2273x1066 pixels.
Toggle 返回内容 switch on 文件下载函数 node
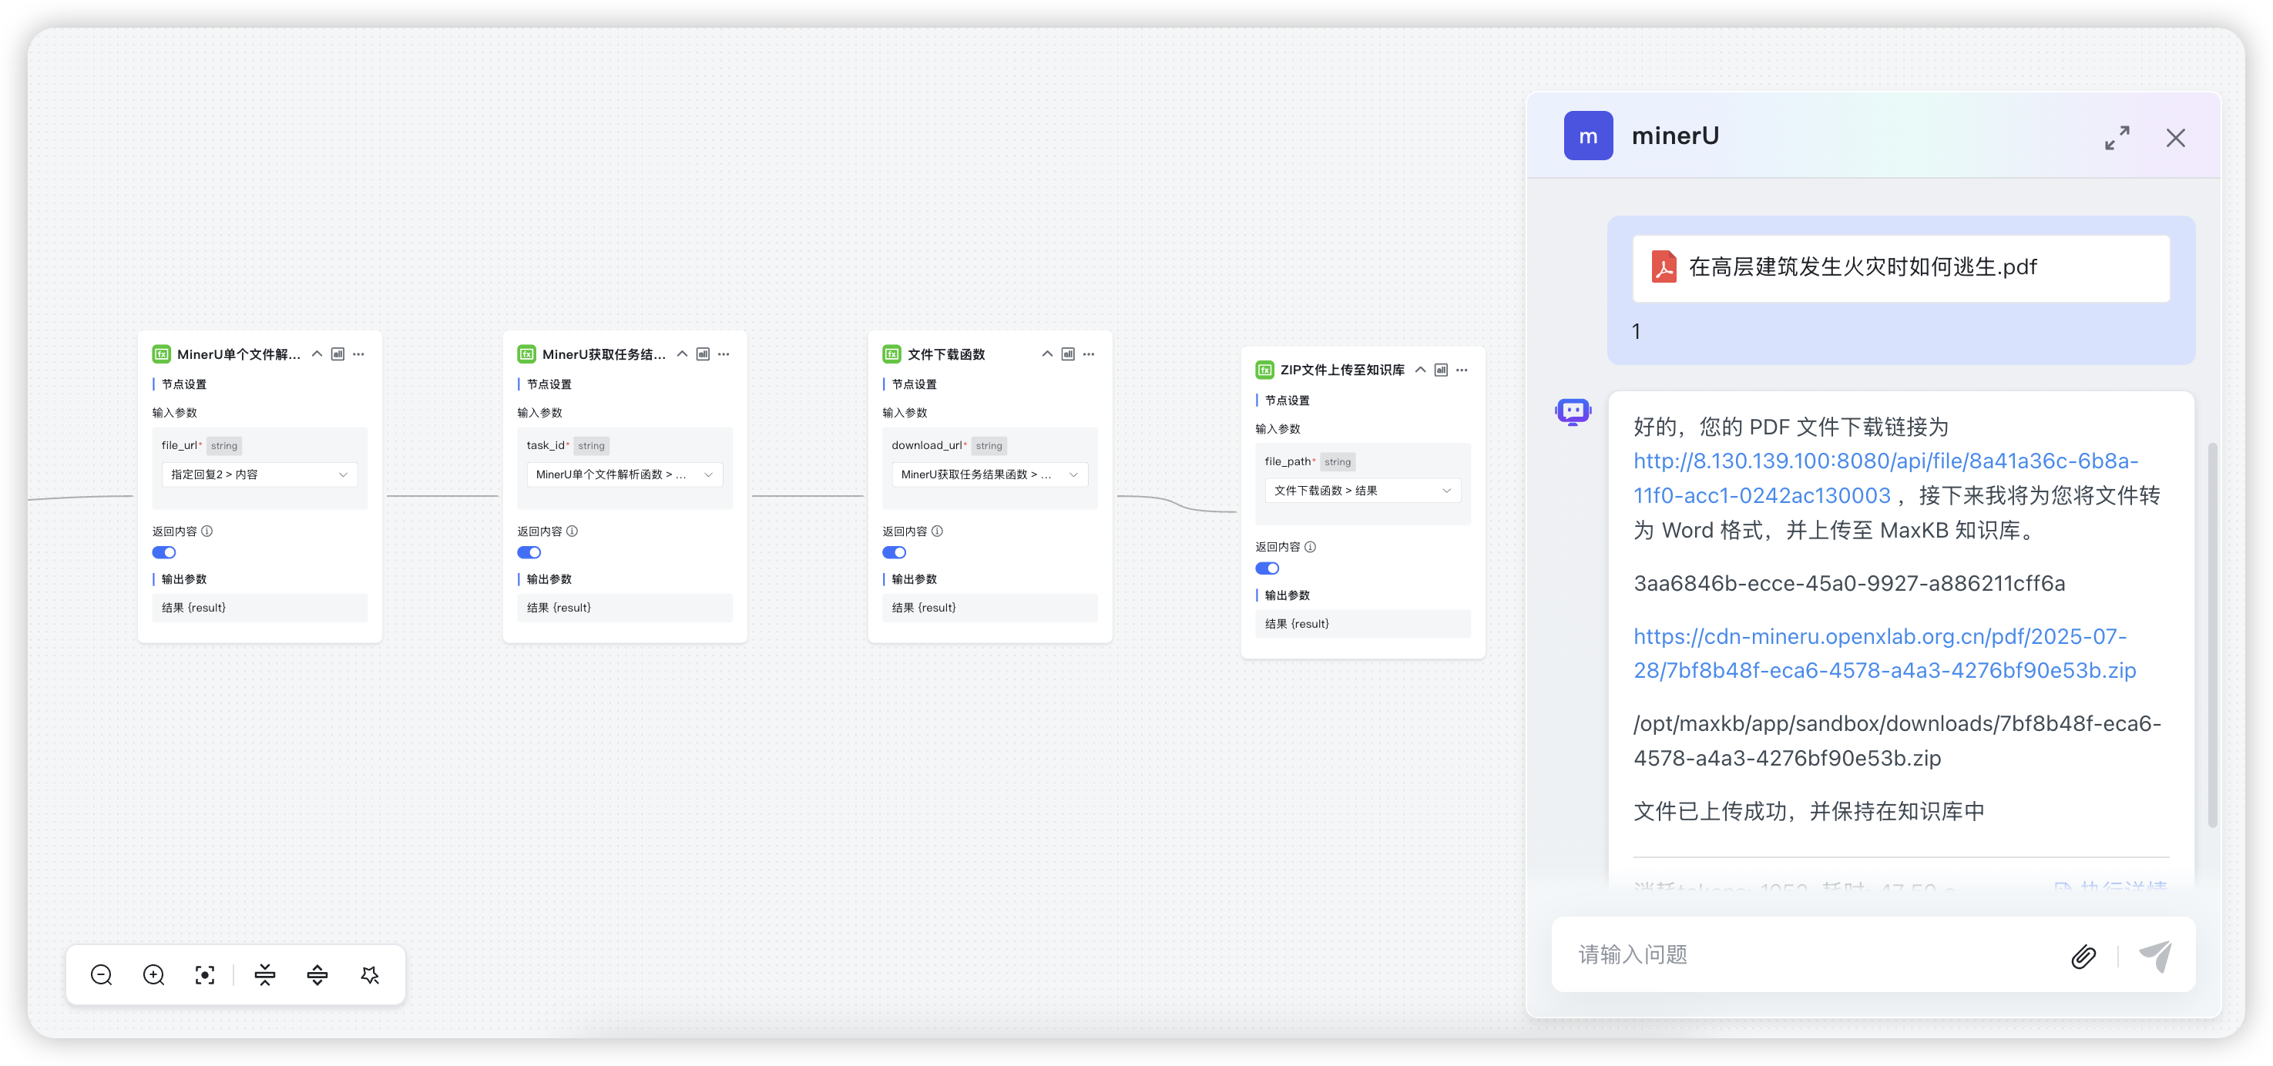coord(895,553)
